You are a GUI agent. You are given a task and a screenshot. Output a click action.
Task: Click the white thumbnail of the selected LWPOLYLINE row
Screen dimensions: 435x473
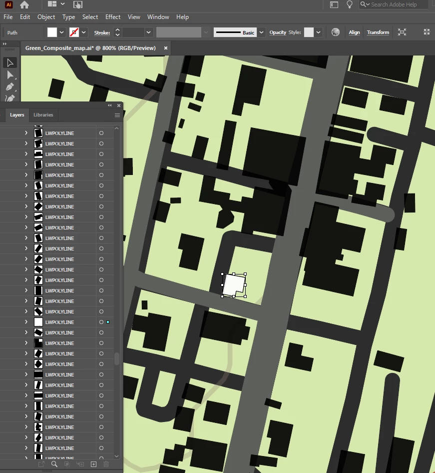(x=38, y=322)
